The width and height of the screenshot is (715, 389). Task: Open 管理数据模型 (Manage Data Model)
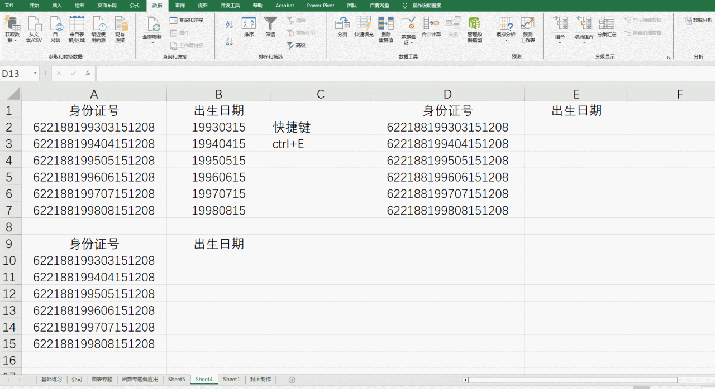coord(474,30)
